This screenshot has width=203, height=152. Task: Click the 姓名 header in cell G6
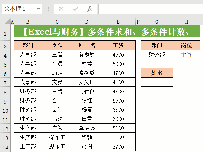point(157,73)
